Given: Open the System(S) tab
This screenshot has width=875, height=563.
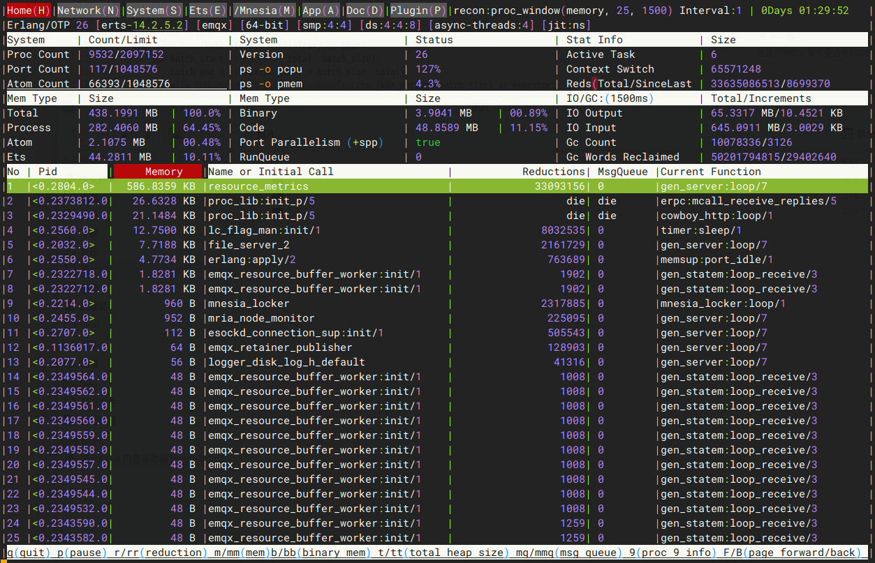Looking at the screenshot, I should [x=154, y=10].
